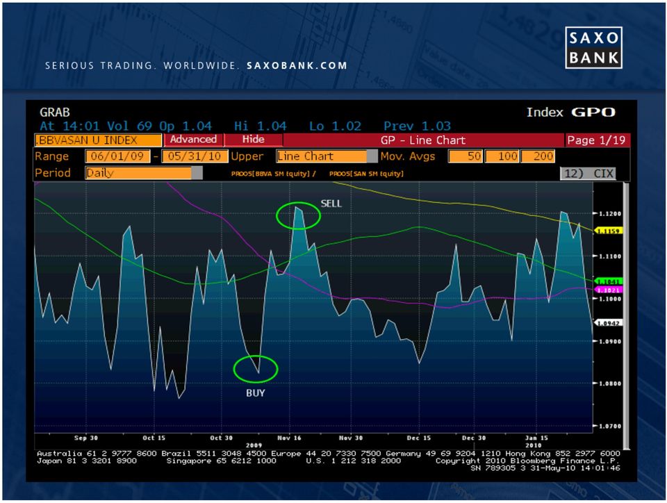Click the 1.1000 price axis label

coord(610,299)
